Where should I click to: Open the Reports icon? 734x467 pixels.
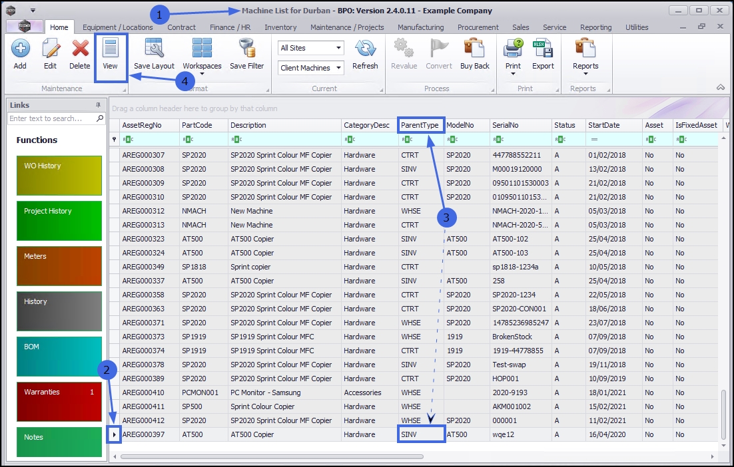[585, 48]
